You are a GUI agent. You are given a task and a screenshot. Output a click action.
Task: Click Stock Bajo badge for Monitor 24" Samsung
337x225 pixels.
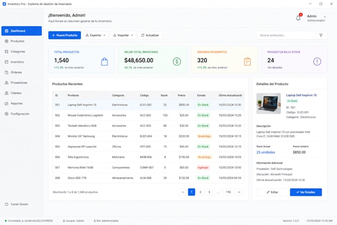pyautogui.click(x=204, y=136)
